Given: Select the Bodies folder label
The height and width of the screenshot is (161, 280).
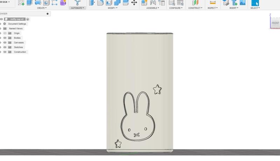Looking at the screenshot, I should 17,38.
